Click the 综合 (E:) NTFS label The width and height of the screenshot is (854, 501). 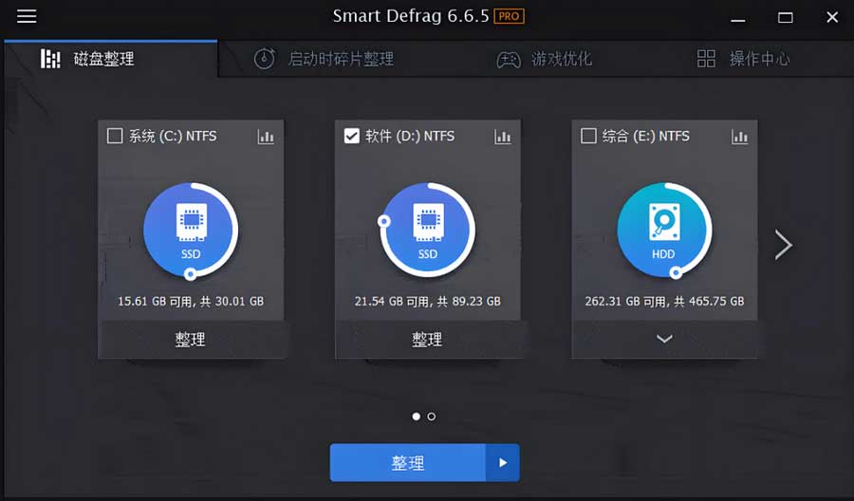point(646,136)
